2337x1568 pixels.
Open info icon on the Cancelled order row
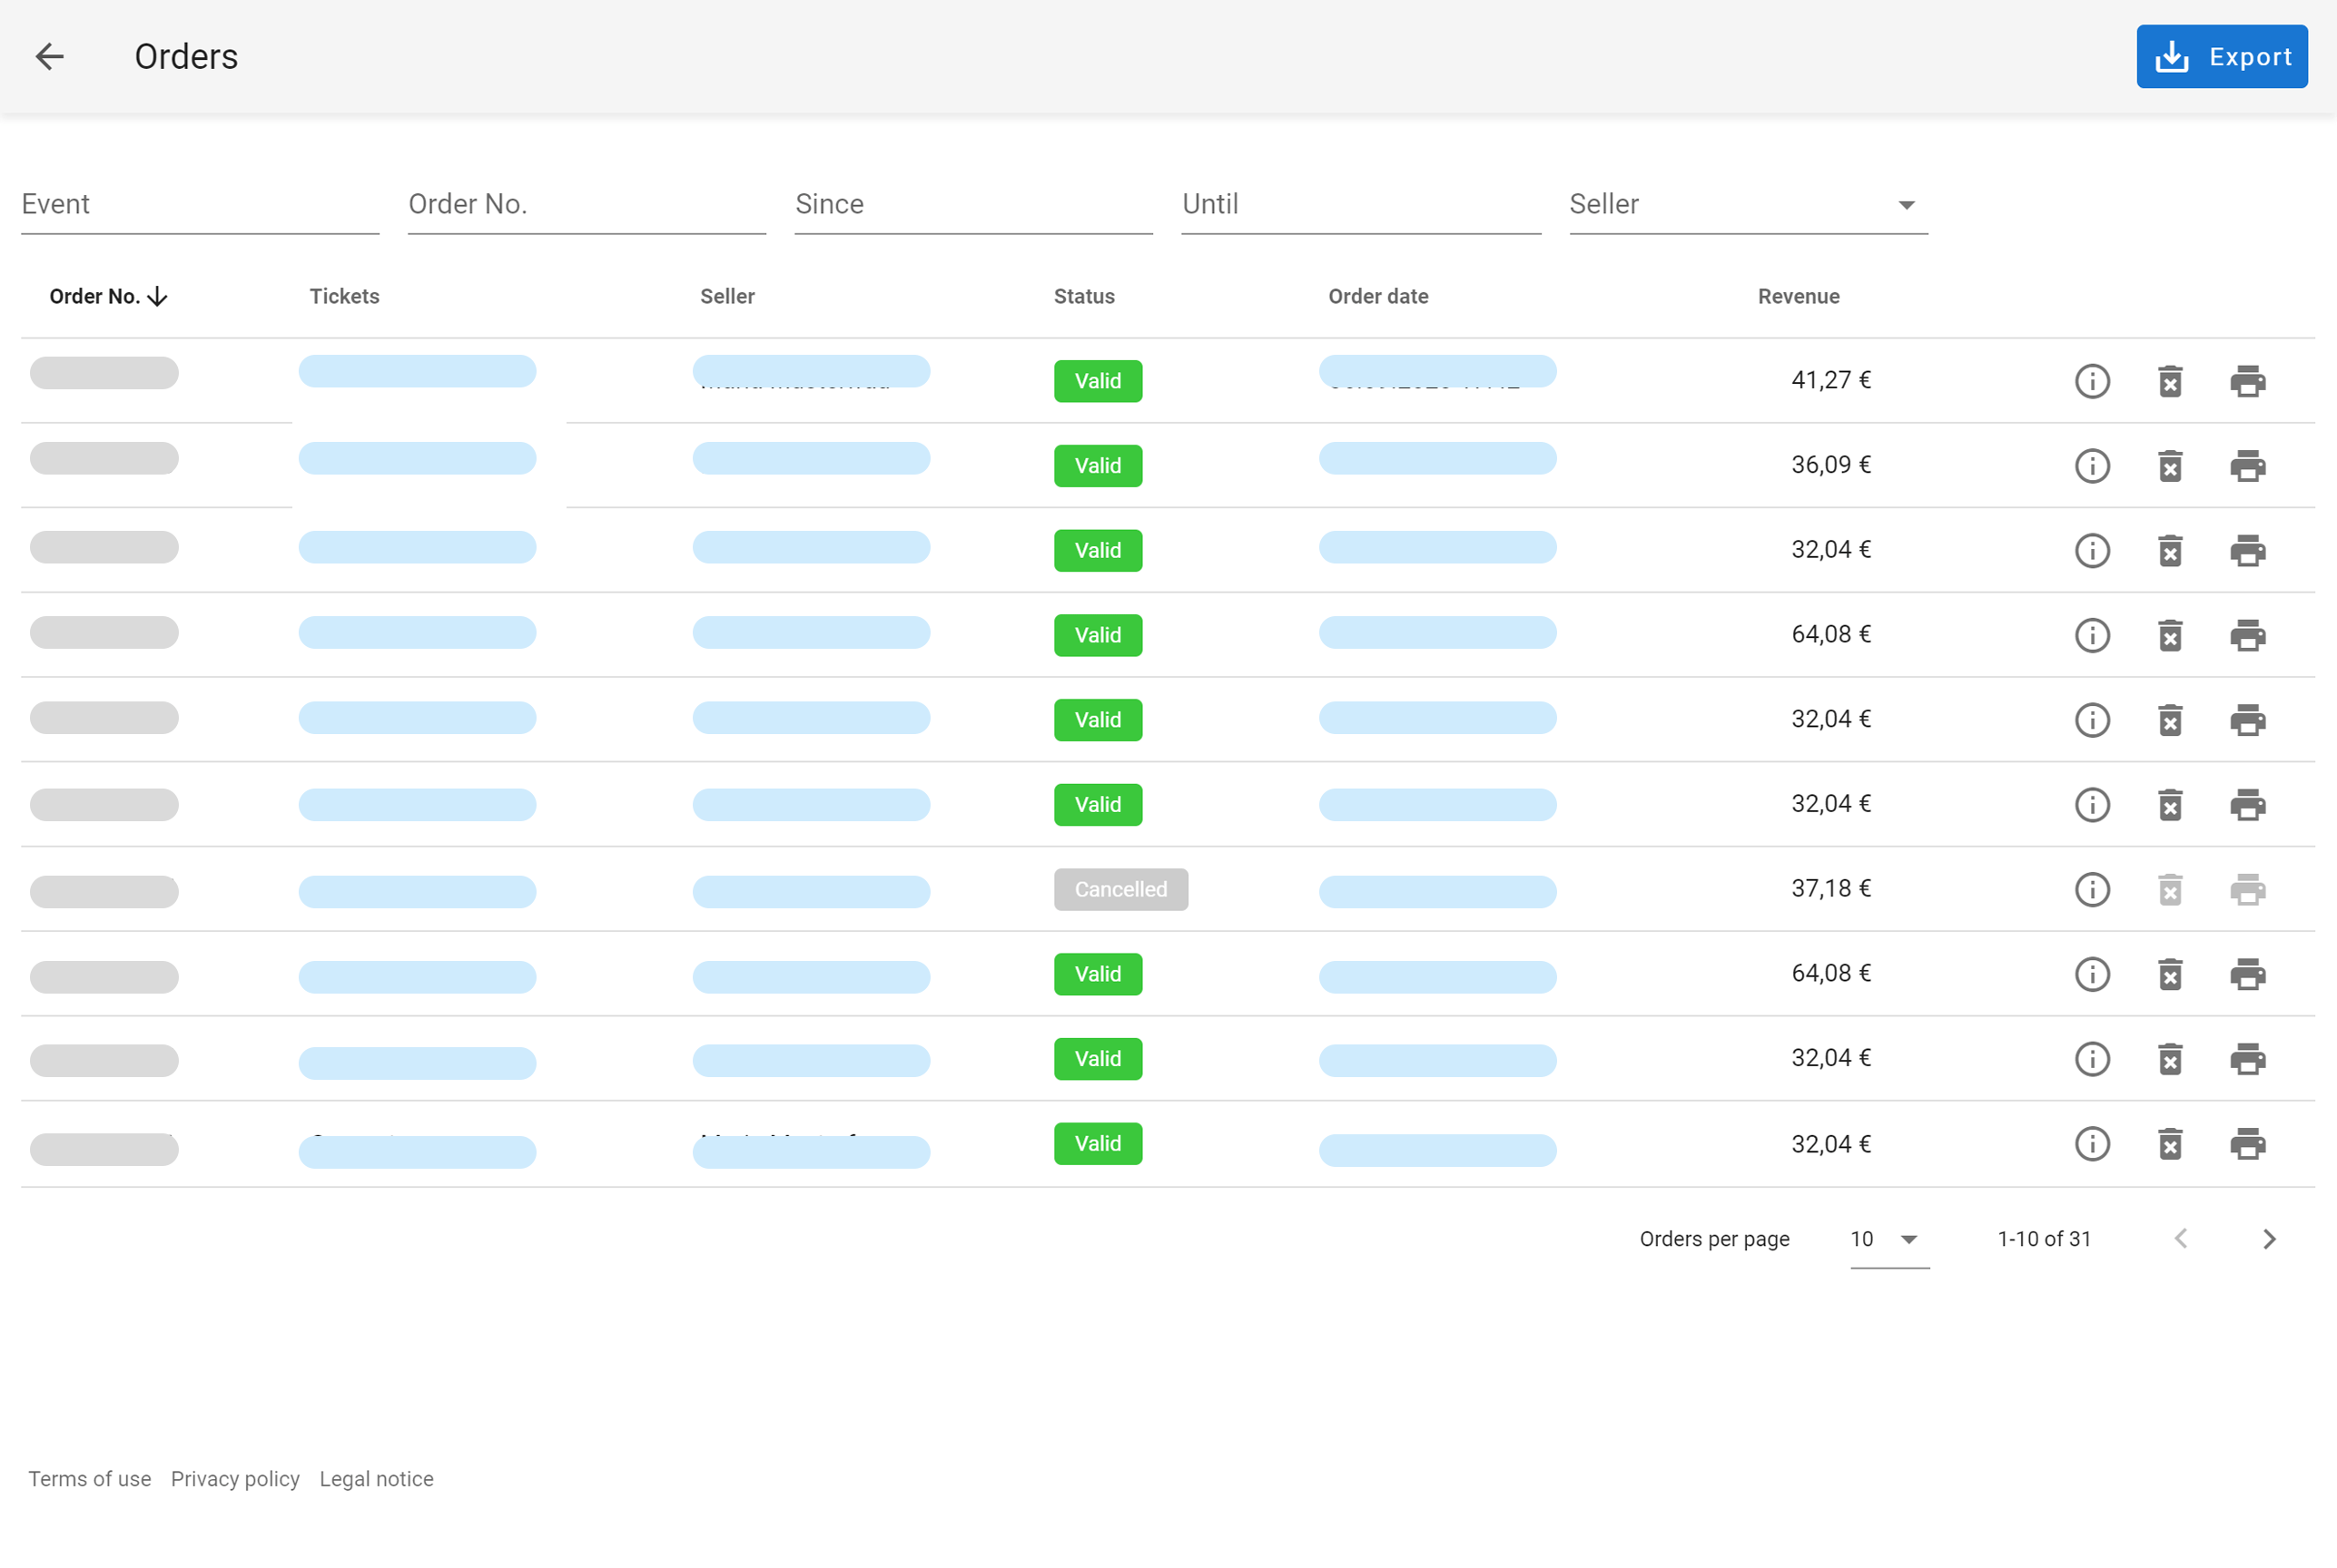pyautogui.click(x=2093, y=889)
